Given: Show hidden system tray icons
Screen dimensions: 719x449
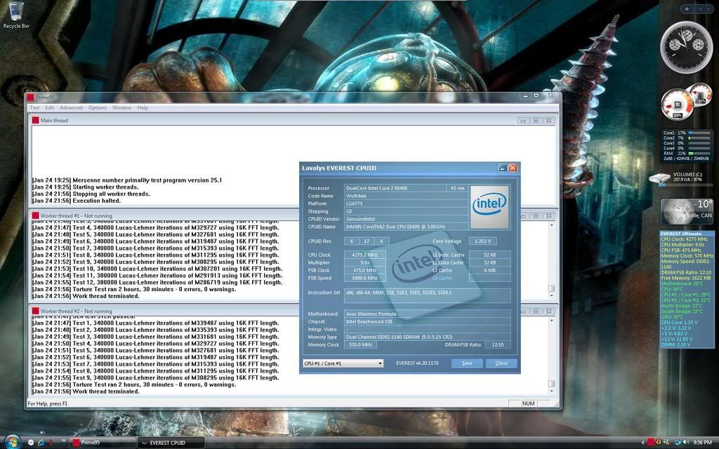Looking at the screenshot, I should click(x=642, y=443).
